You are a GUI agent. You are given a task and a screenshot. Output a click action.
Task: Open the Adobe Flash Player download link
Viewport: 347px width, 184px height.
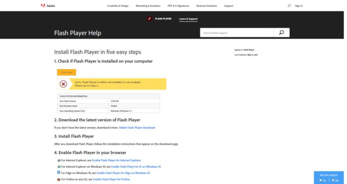pyautogui.click(x=137, y=128)
